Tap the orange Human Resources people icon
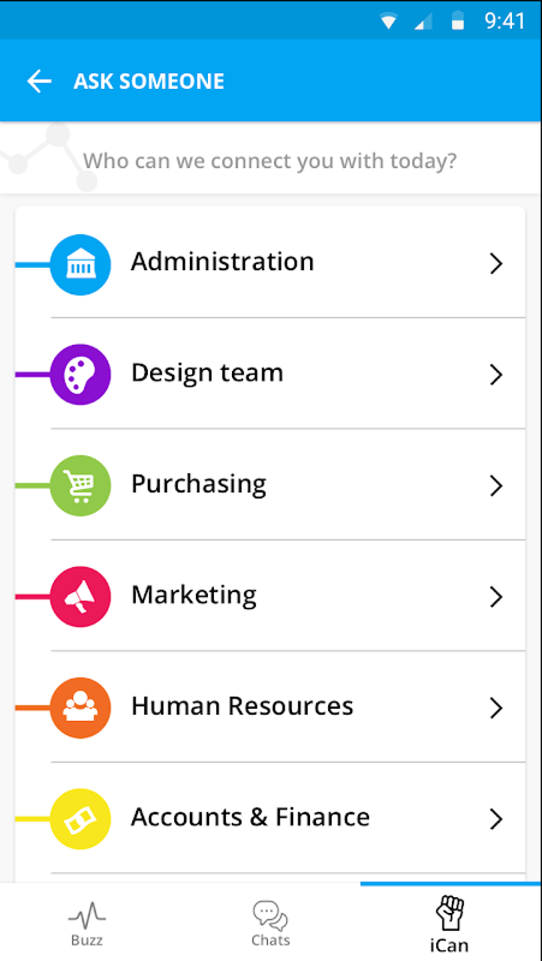This screenshot has height=961, width=542. click(80, 708)
